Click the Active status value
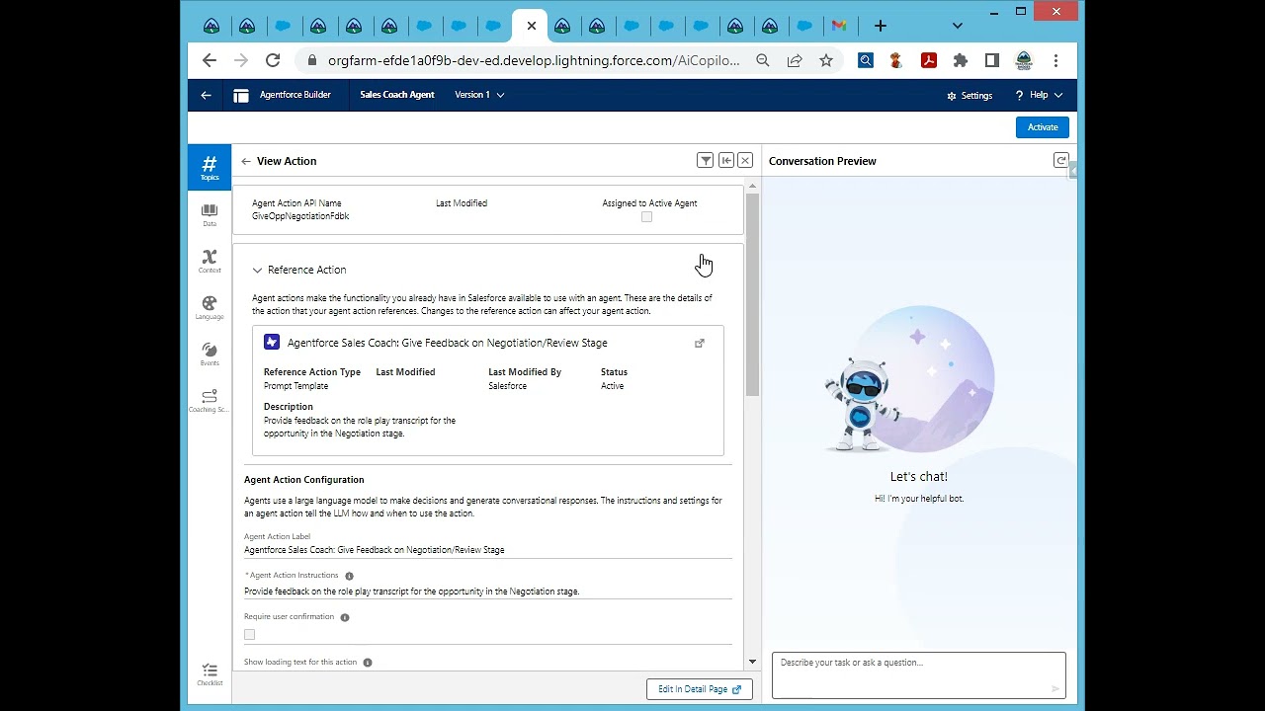 (612, 386)
